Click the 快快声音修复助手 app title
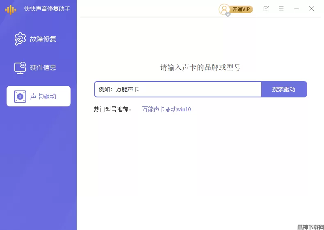This screenshot has width=324, height=230. pyautogui.click(x=47, y=9)
